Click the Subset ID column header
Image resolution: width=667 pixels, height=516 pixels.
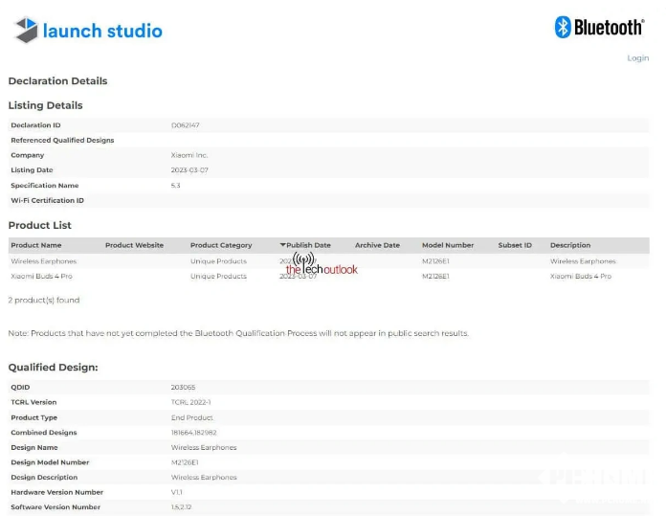(x=515, y=245)
